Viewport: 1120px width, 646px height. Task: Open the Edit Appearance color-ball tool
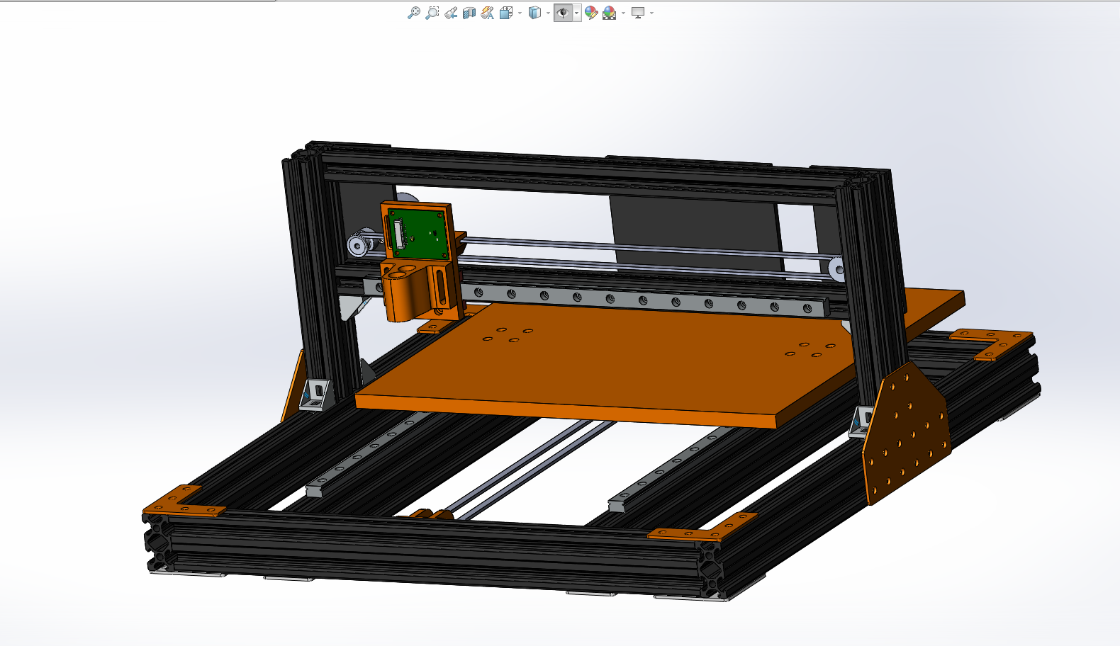coord(591,13)
